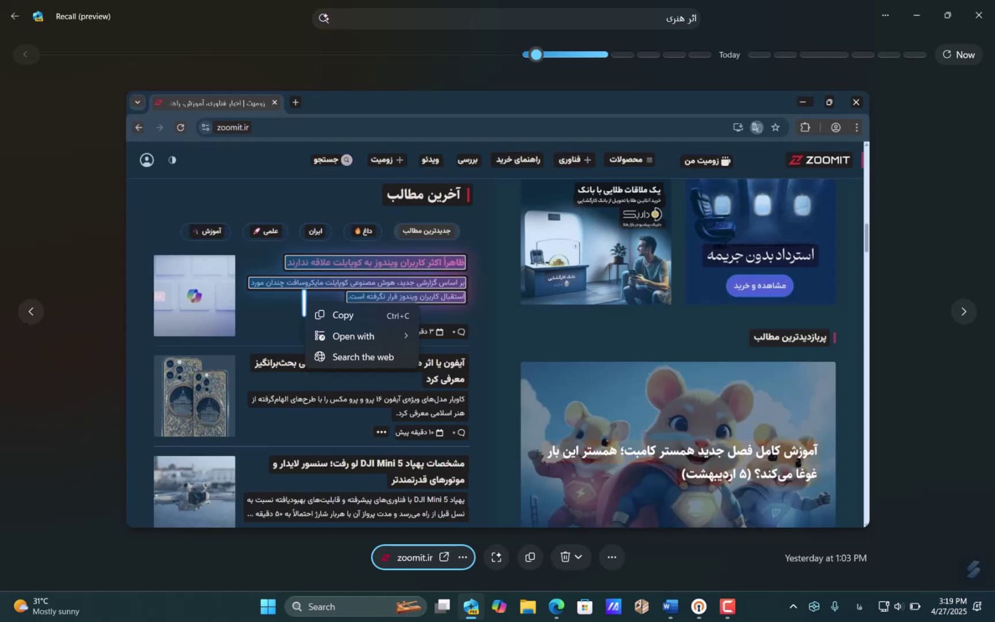This screenshot has height=622, width=995.
Task: Open the راهنمای خرید menu item
Action: (x=518, y=160)
